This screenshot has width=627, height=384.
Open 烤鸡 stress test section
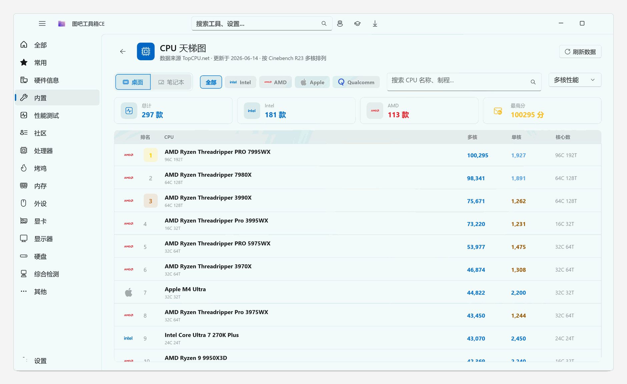pyautogui.click(x=57, y=168)
